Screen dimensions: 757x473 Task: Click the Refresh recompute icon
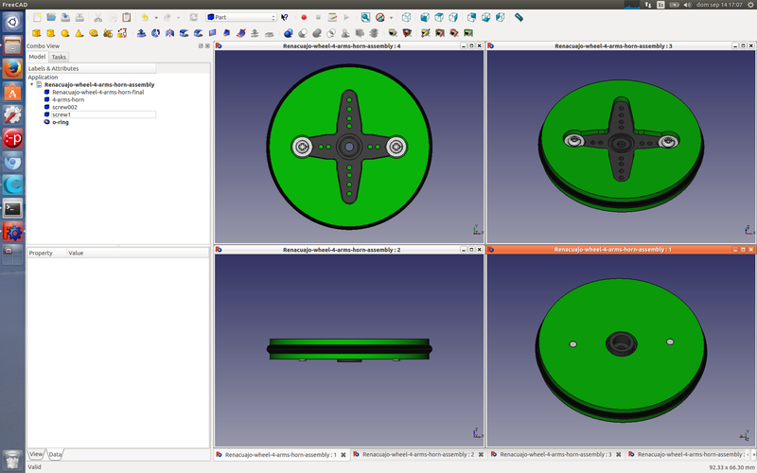(x=193, y=17)
